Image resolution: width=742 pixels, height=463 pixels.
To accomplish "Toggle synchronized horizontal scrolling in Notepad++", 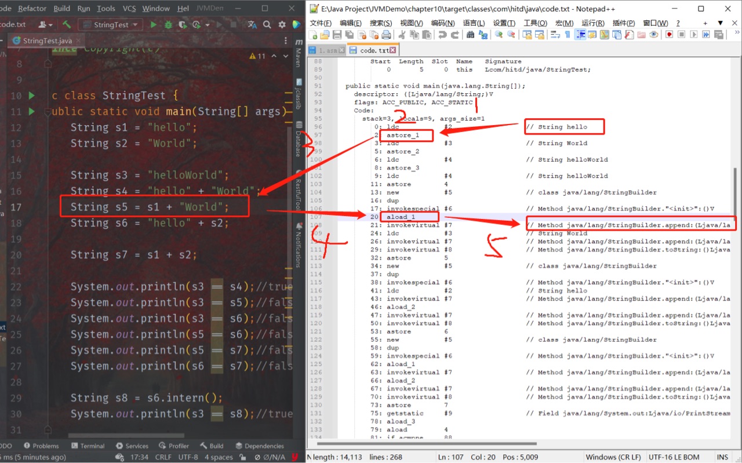I will coord(540,35).
